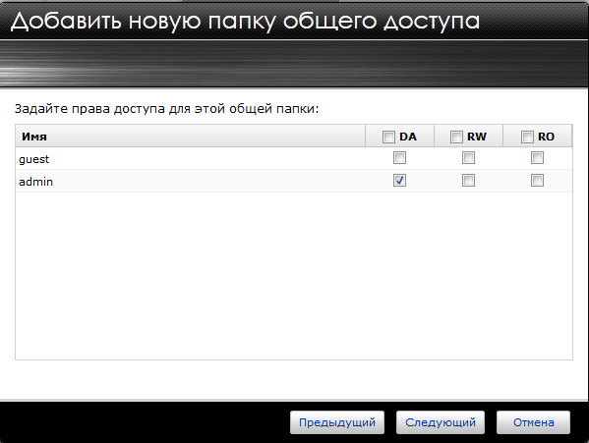The width and height of the screenshot is (589, 443).
Task: Click the Предыдущий button
Action: click(337, 422)
